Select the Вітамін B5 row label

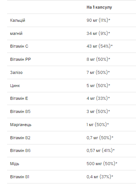(20, 111)
